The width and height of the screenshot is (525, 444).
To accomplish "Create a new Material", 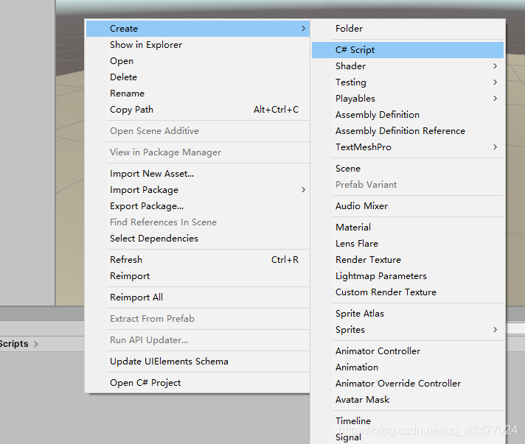I will [x=408, y=228].
